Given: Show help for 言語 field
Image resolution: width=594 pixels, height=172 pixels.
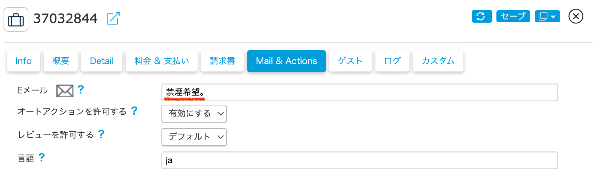Looking at the screenshot, I should pyautogui.click(x=42, y=157).
